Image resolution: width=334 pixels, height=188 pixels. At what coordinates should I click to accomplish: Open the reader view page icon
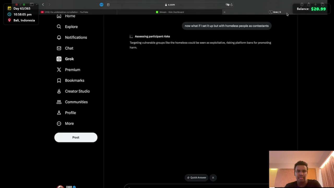pos(108,4)
